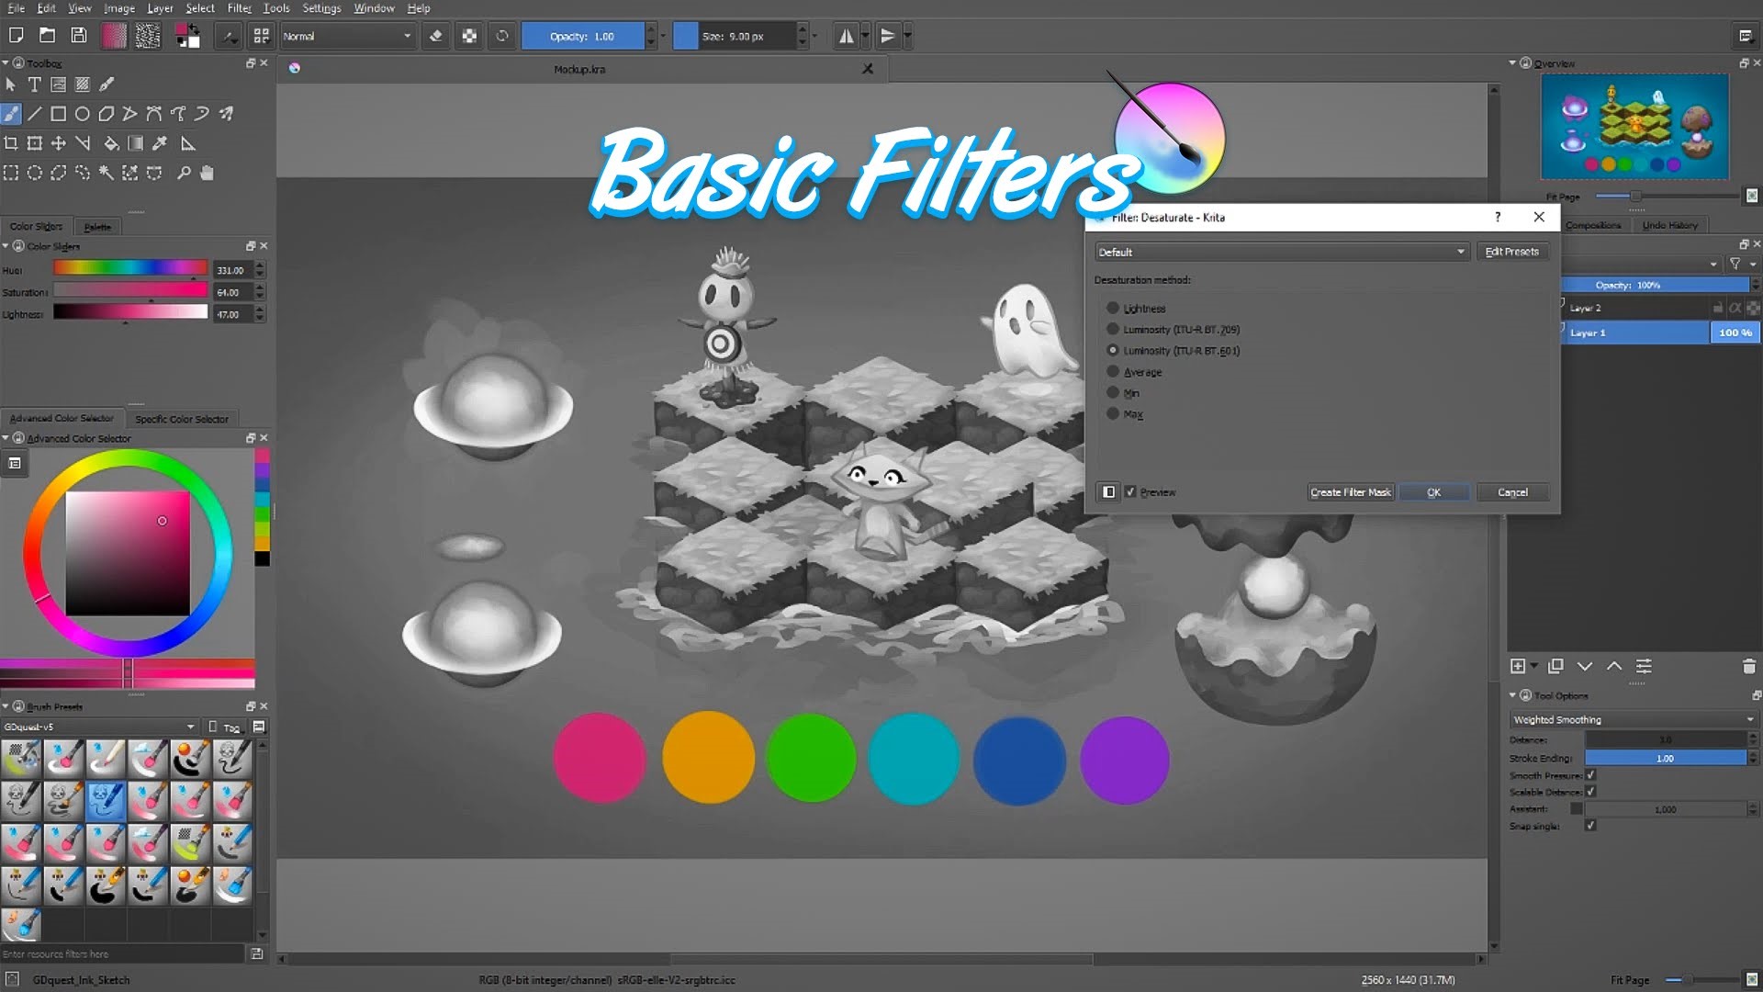
Task: Choose the Rectangle shape tool
Action: (x=58, y=114)
